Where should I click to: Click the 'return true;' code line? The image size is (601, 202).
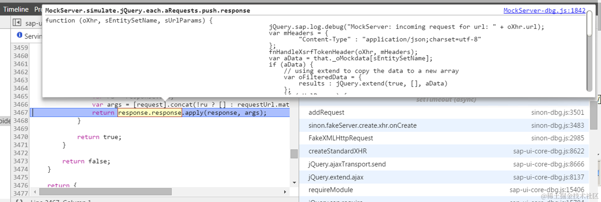99,137
